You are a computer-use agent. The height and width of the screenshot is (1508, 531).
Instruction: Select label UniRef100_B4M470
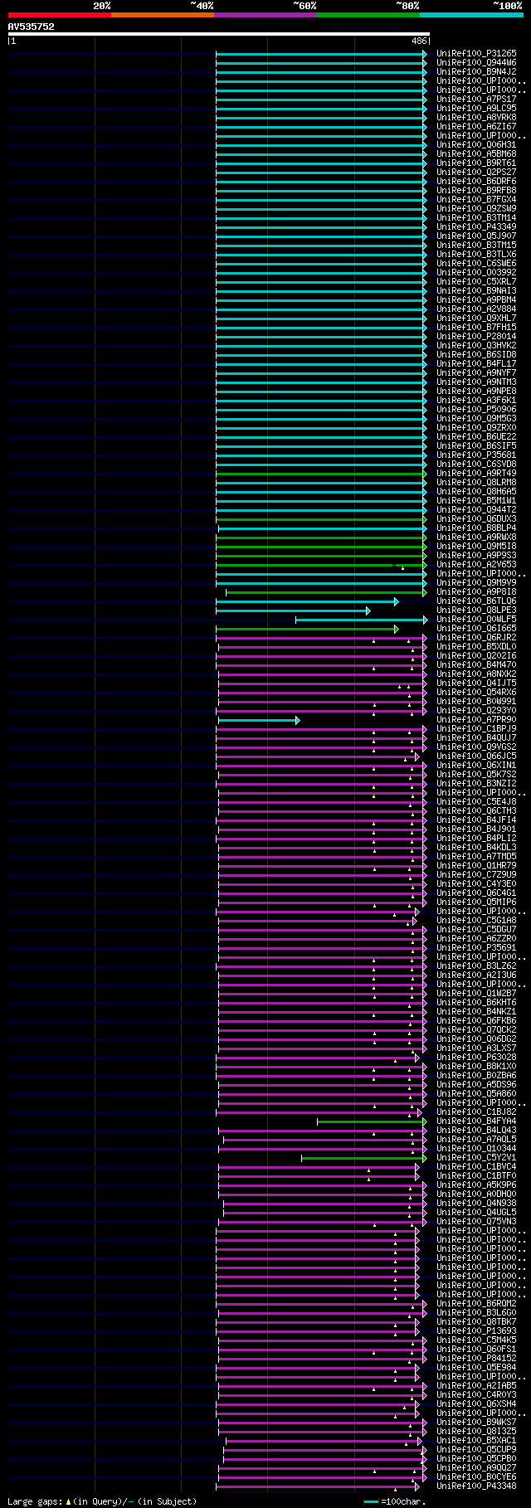(476, 665)
